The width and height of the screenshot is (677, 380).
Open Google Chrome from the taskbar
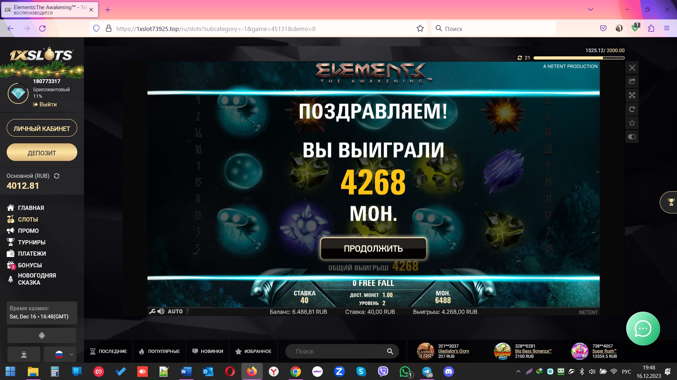296,372
